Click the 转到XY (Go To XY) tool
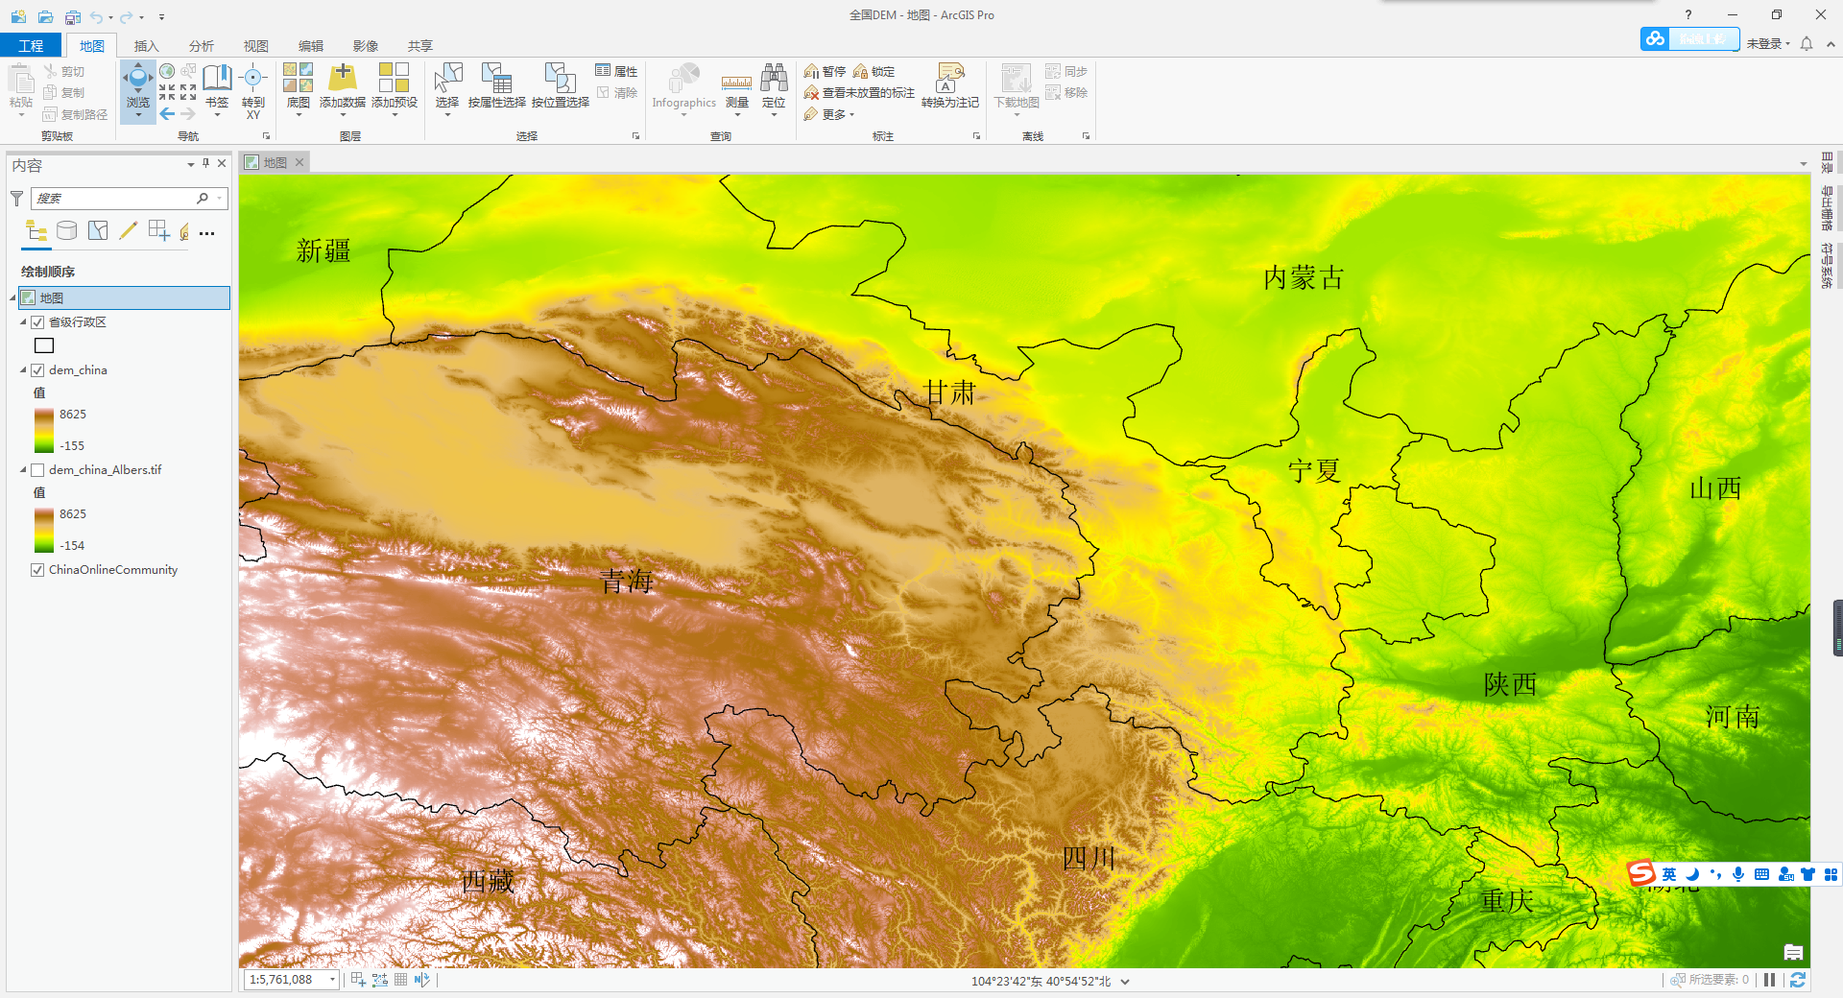1843x998 pixels. (253, 91)
